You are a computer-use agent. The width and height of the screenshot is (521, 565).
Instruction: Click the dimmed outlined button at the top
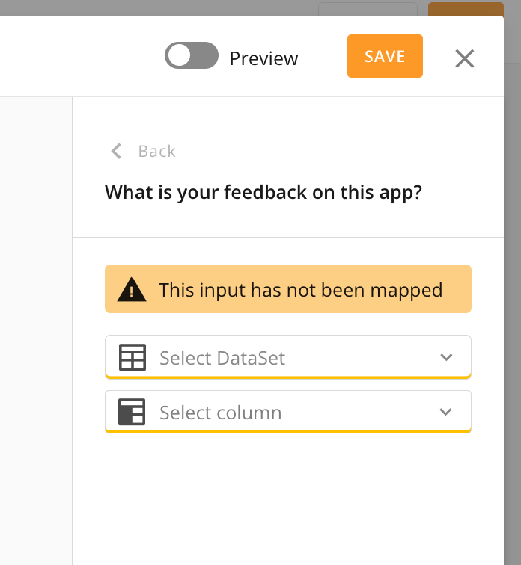368,9
